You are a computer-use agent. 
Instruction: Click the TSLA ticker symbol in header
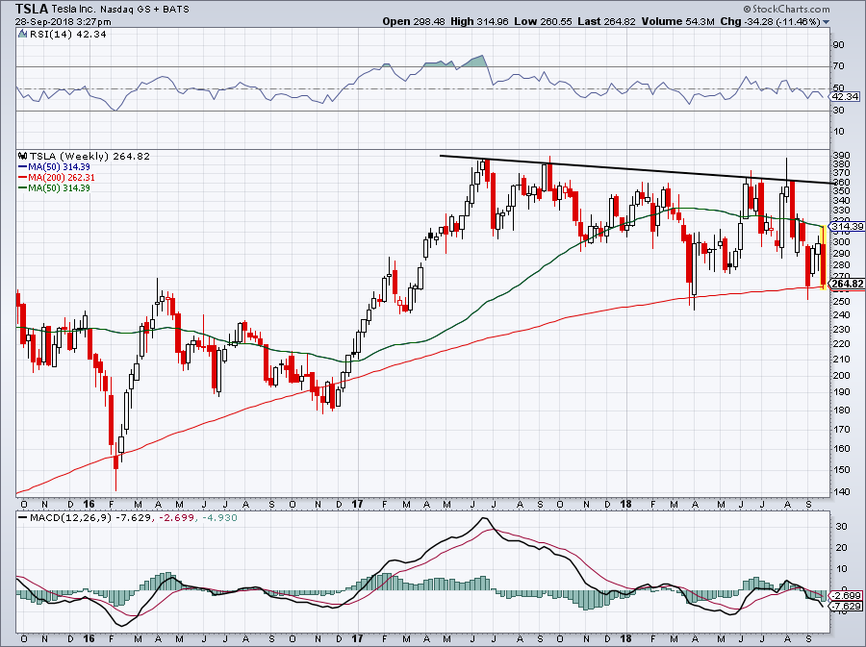click(32, 9)
